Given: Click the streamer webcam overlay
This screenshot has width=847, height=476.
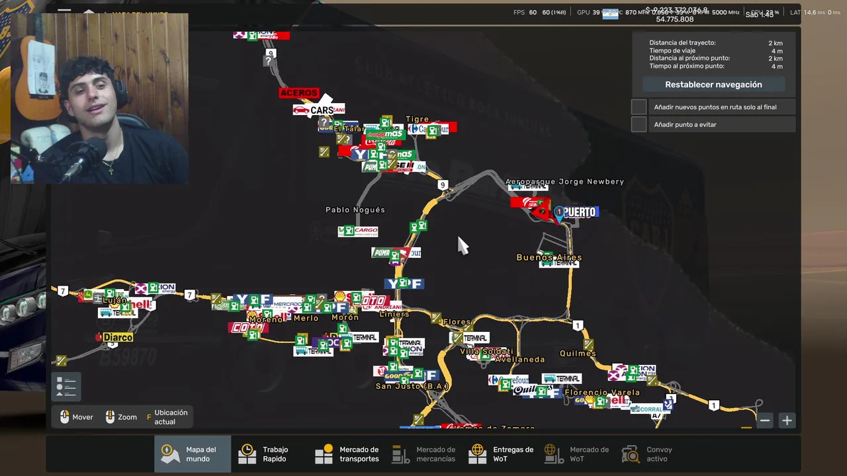Looking at the screenshot, I should click(x=99, y=98).
